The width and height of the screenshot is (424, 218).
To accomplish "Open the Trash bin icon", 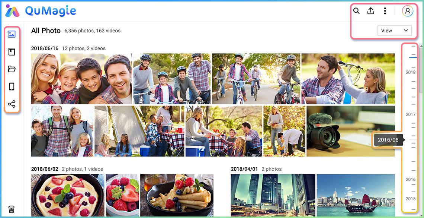I will (12, 209).
